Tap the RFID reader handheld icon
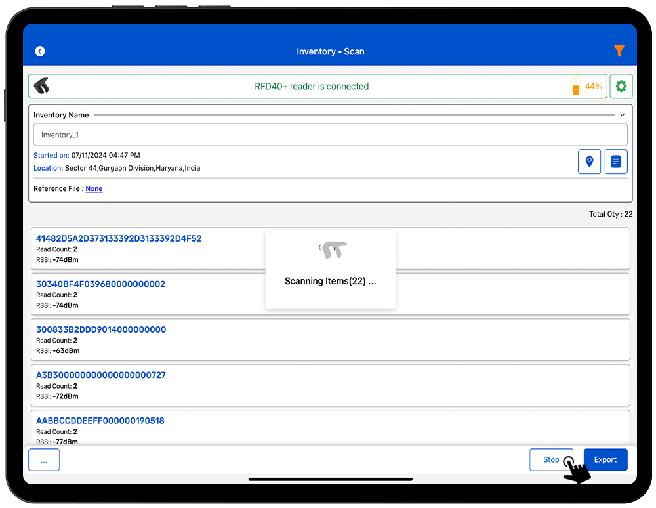 41,86
